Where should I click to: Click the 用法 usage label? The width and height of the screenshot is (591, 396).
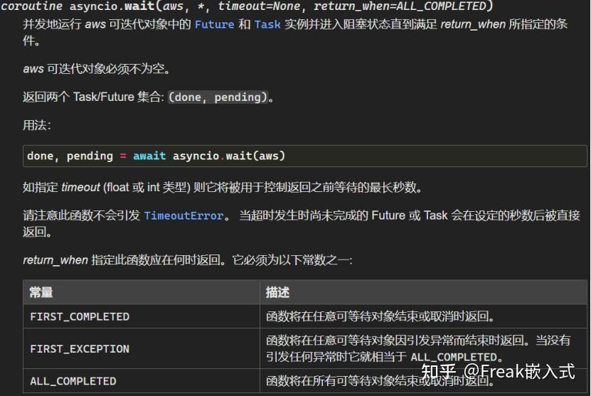[x=36, y=125]
